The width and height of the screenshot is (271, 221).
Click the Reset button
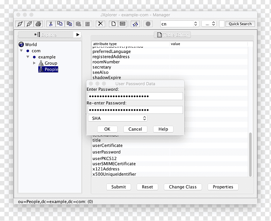(147, 187)
